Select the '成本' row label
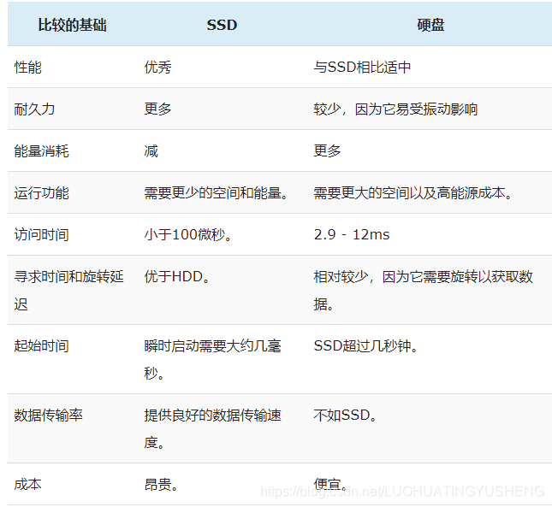The image size is (552, 507). point(27,484)
